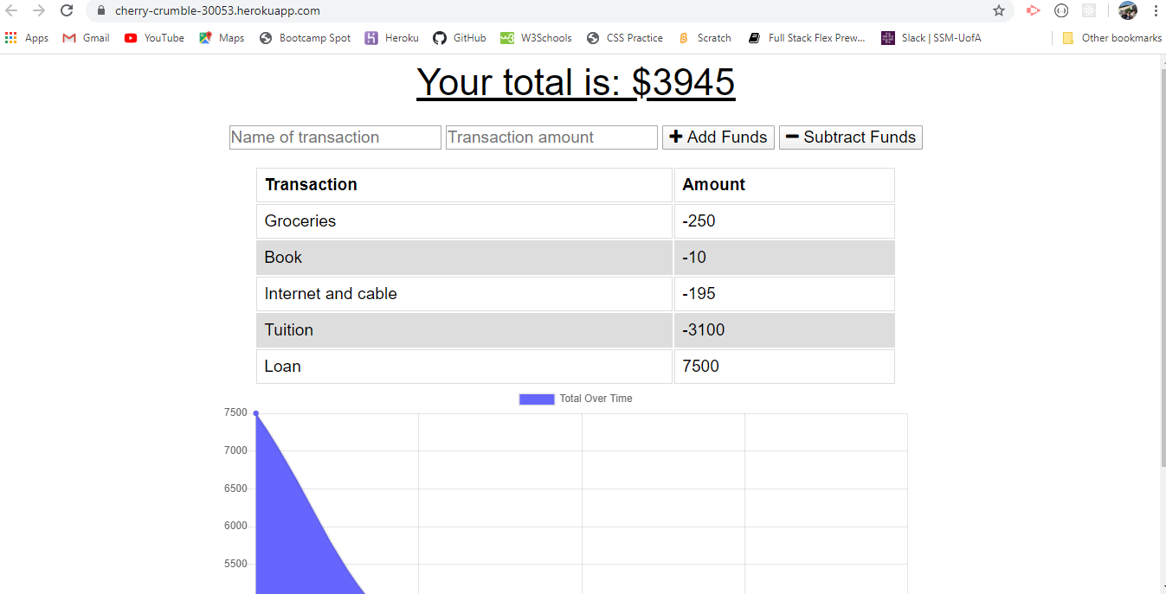The width and height of the screenshot is (1166, 594).
Task: Open the CSS Practice bookmark
Action: (624, 37)
